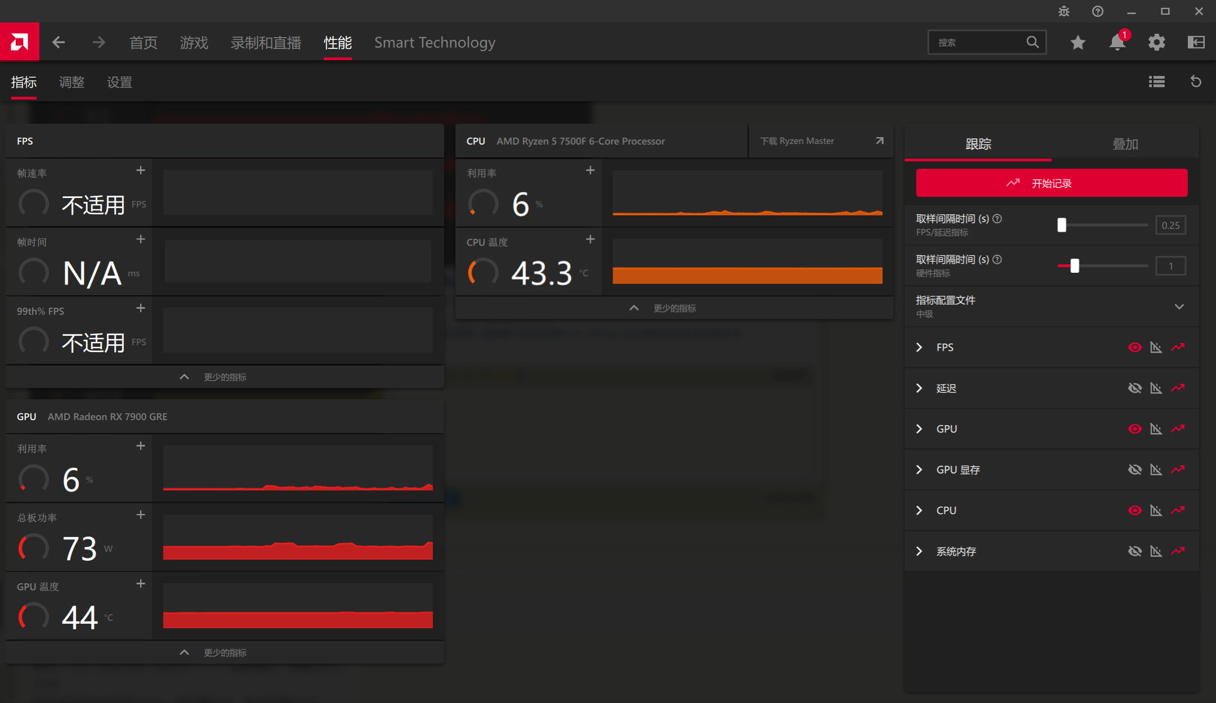1216x703 pixels.
Task: Click the AMD logo home icon
Action: (x=20, y=42)
